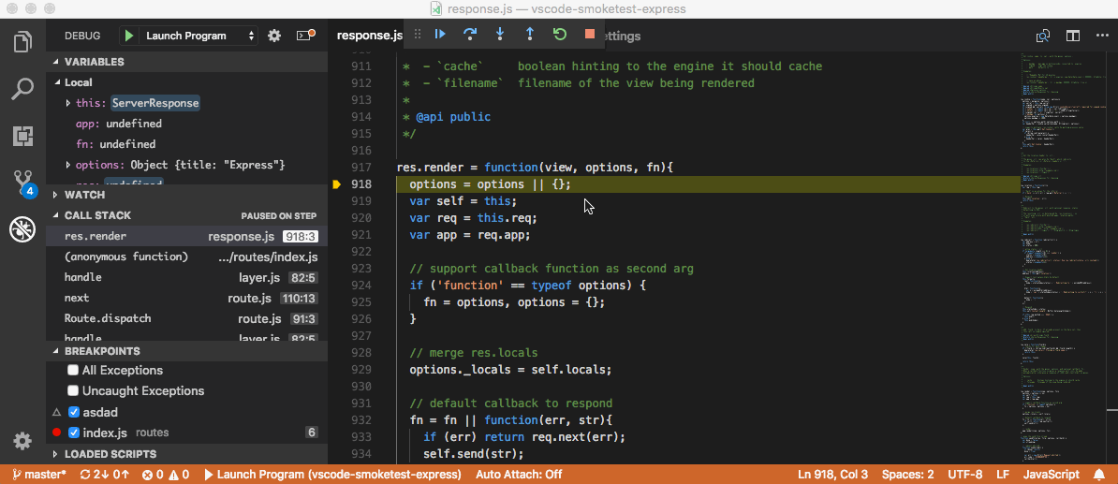Open launch.json configuration gear
1118x484 pixels.
coord(274,36)
